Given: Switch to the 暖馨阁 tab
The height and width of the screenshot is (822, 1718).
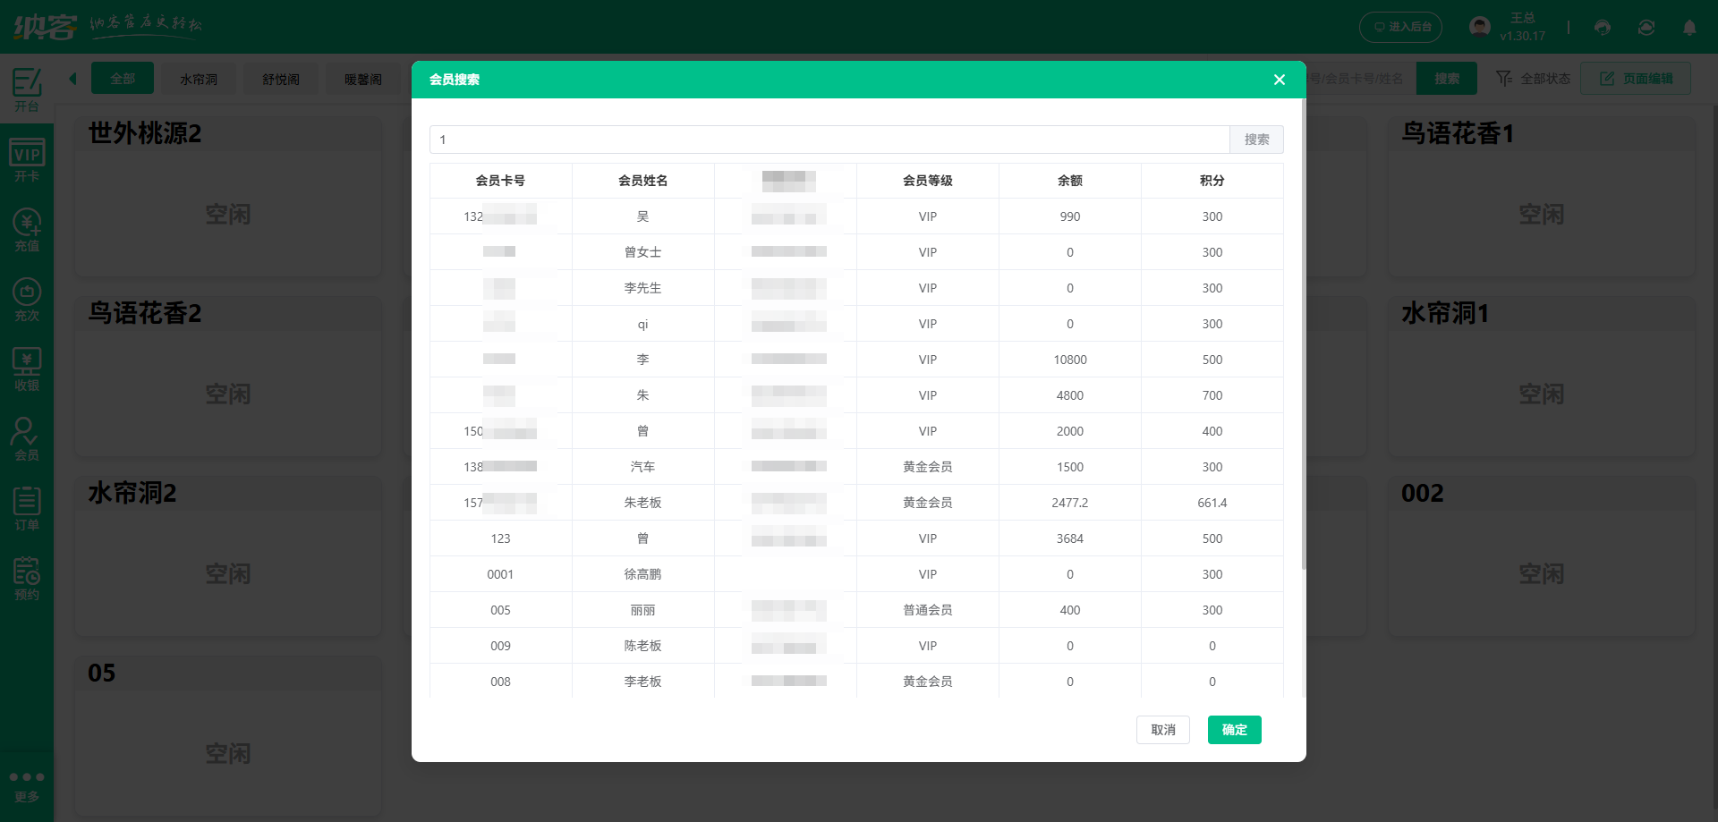Looking at the screenshot, I should [x=362, y=79].
